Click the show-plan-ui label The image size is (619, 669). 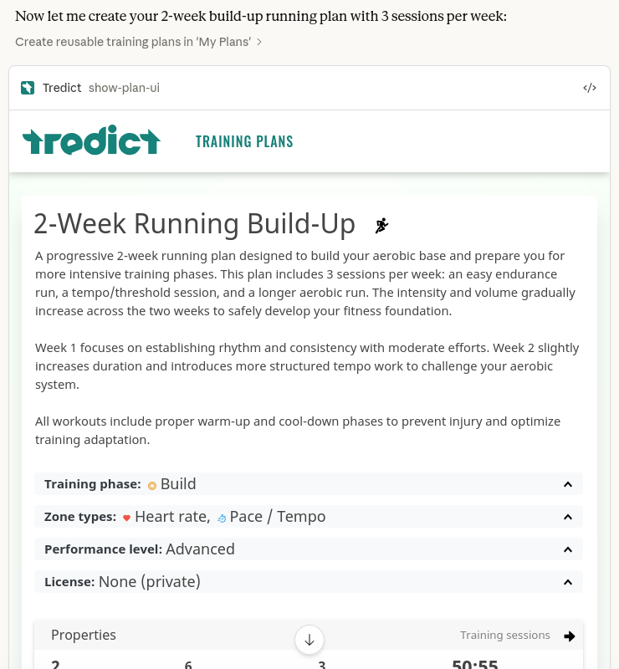coord(124,88)
